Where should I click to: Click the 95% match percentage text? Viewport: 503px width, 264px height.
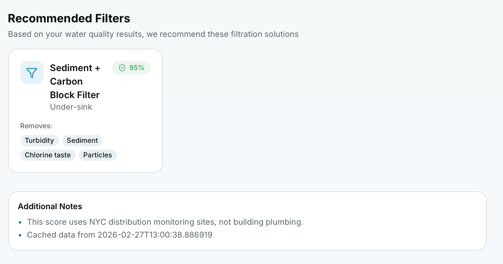point(137,68)
